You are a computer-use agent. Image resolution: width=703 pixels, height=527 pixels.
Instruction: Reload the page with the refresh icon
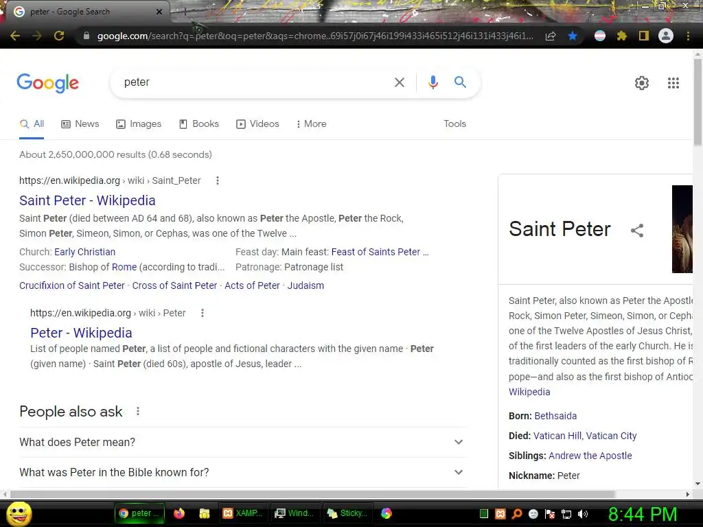(59, 36)
